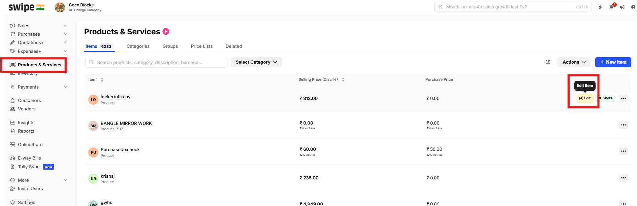Sort by Selling Price column

[343, 80]
